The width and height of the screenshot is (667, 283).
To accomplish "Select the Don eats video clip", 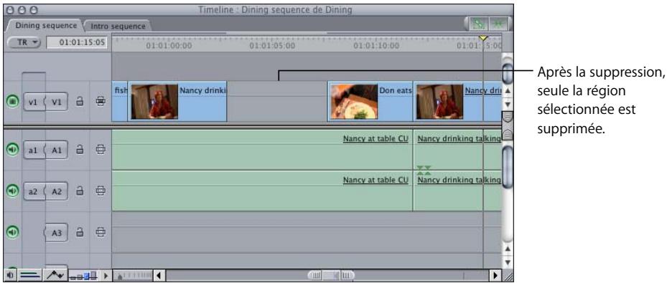I will (x=370, y=102).
